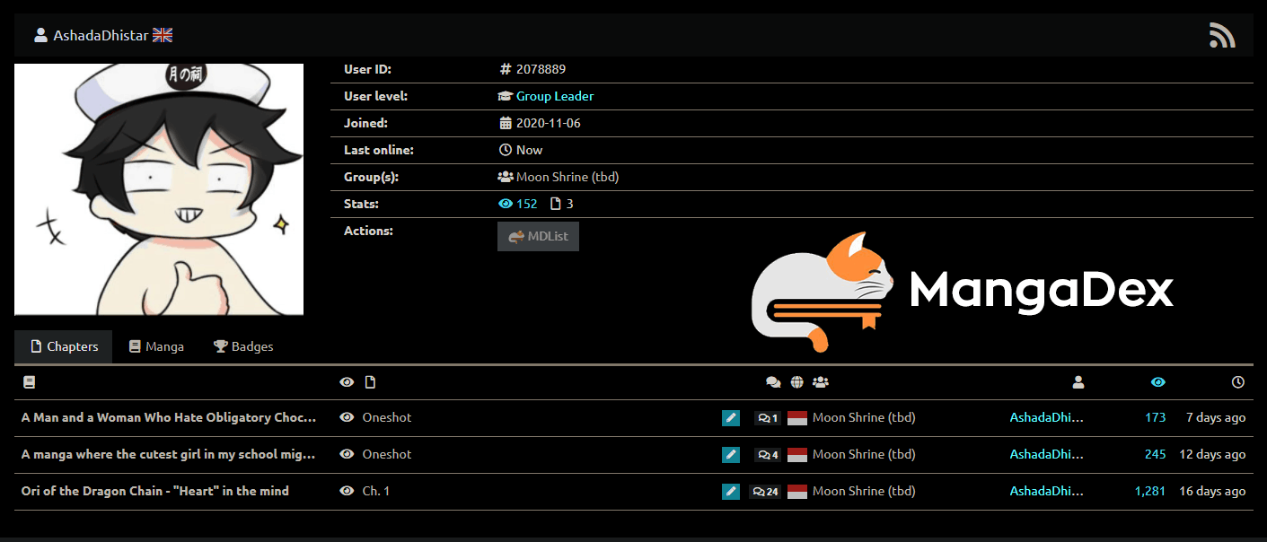The height and width of the screenshot is (542, 1267).
Task: Click edit pencil for Obligatory Chocolate oneshot
Action: click(x=731, y=418)
